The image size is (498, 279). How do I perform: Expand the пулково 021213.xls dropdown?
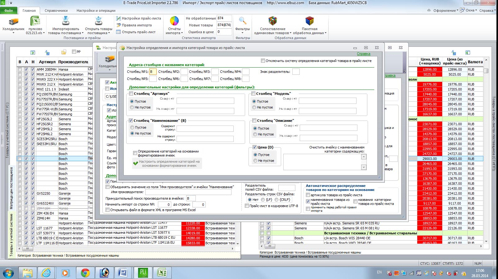44,33
